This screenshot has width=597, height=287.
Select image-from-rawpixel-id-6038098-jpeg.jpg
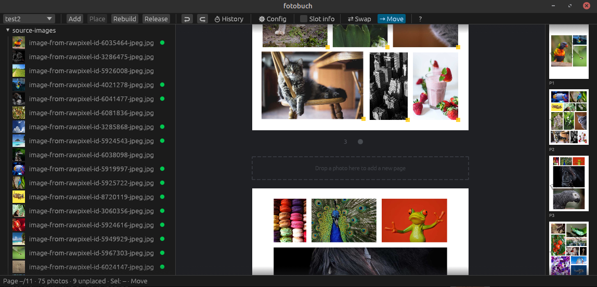coord(92,155)
